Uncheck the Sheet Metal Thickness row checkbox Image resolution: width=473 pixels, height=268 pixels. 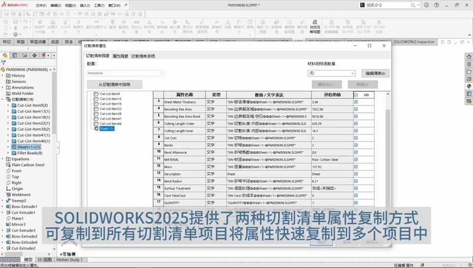[356, 102]
